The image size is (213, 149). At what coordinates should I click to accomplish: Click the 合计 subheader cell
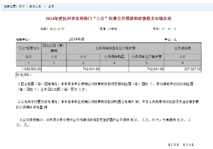29,57
